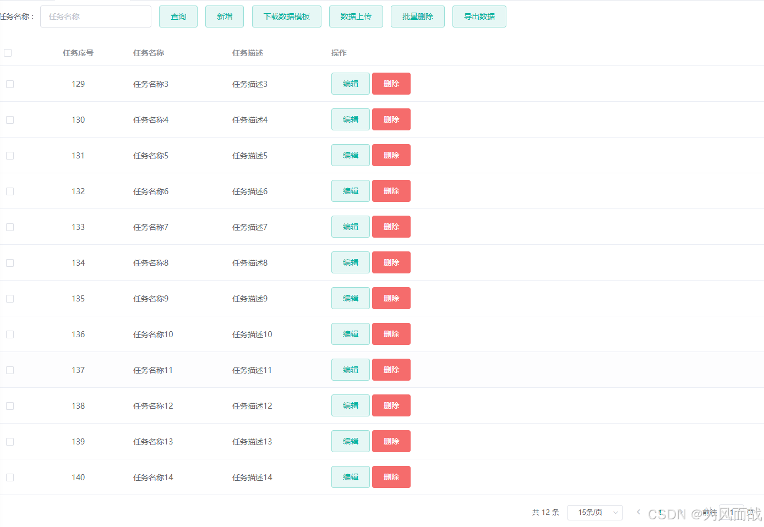The image size is (764, 527).
Task: Check the checkbox for row 137
Action: (9, 370)
